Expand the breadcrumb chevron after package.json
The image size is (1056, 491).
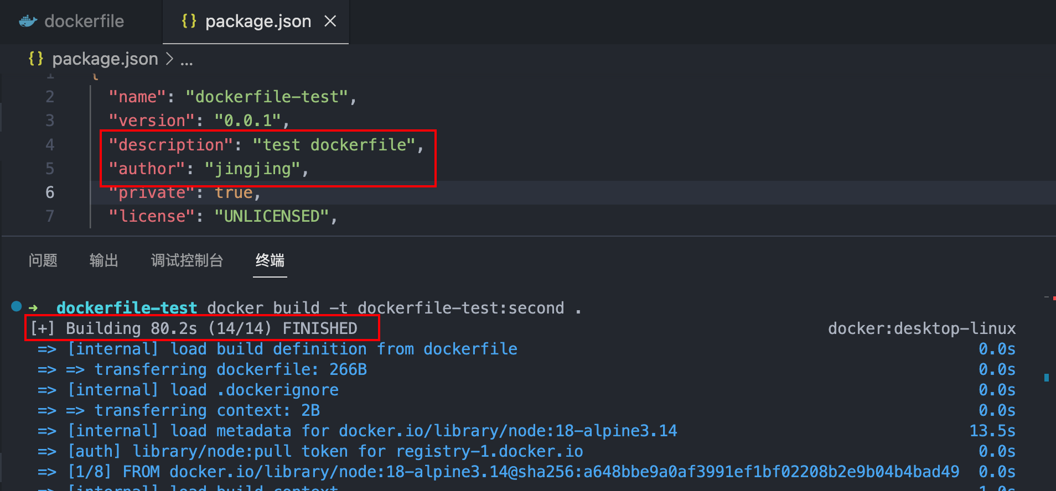pos(169,59)
